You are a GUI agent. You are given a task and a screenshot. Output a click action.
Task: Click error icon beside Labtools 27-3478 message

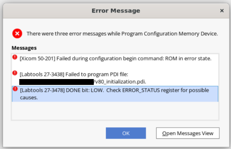[15, 88]
